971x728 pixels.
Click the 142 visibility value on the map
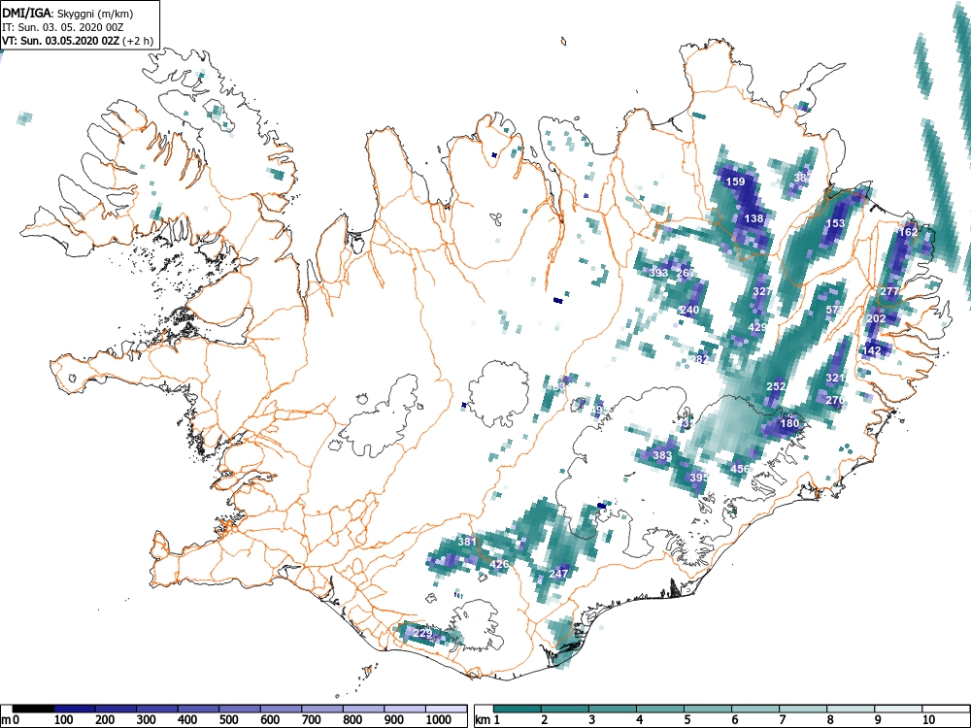871,349
